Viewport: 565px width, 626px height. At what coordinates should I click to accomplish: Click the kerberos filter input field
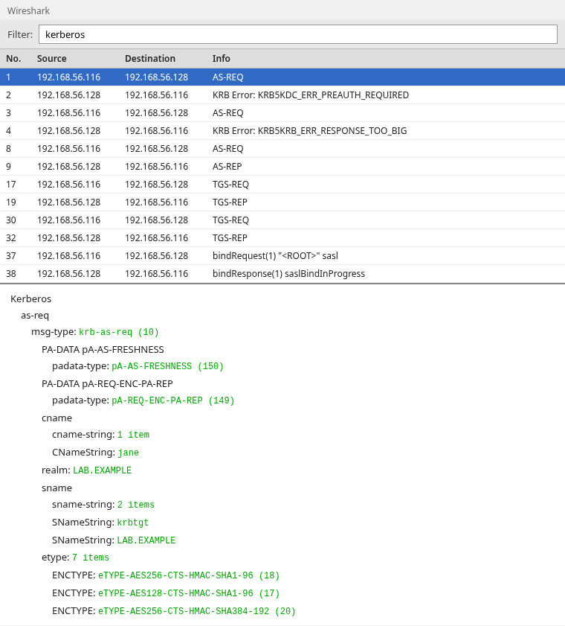[x=298, y=34]
